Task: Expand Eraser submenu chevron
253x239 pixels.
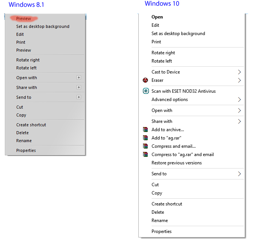Action: click(x=239, y=80)
